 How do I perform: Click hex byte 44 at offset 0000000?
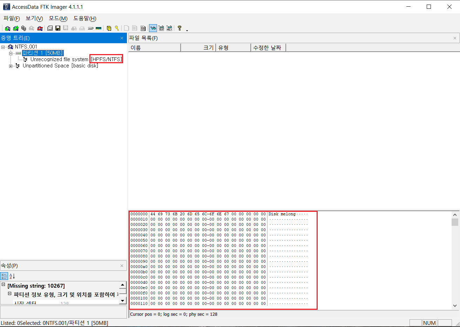click(153, 214)
